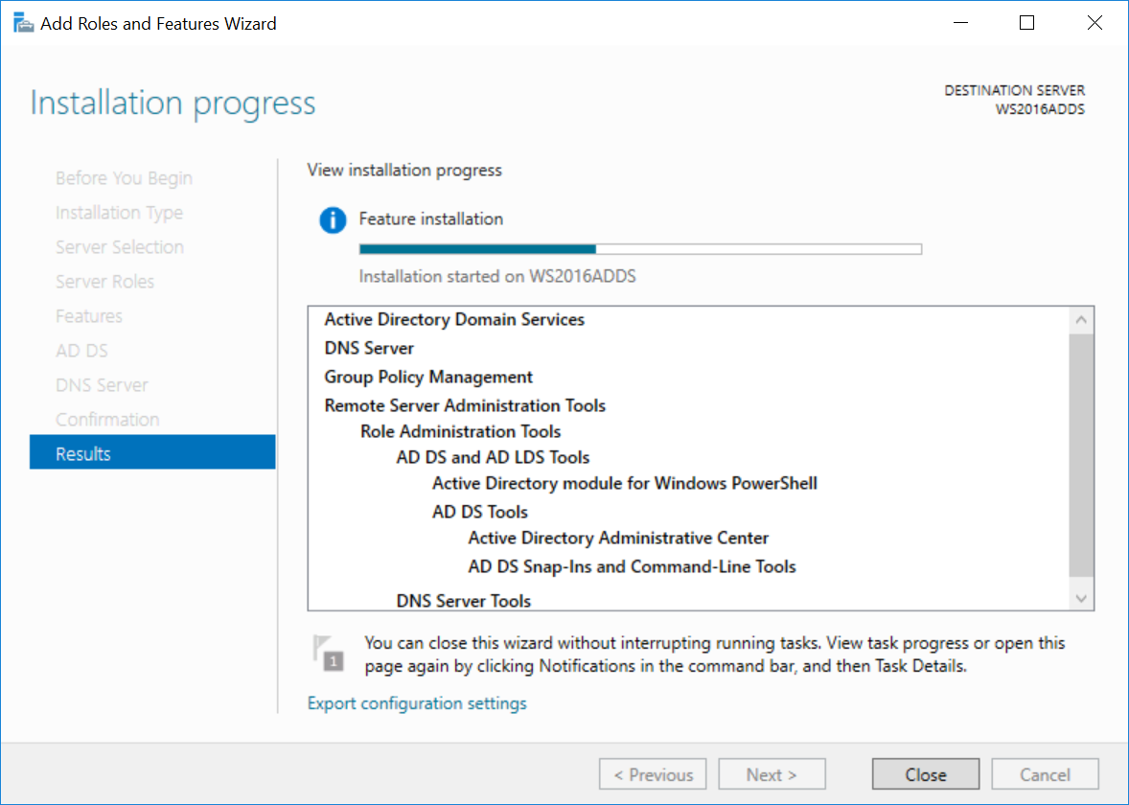Viewport: 1129px width, 805px height.
Task: Click the scroll up arrow in features list
Action: tap(1081, 320)
